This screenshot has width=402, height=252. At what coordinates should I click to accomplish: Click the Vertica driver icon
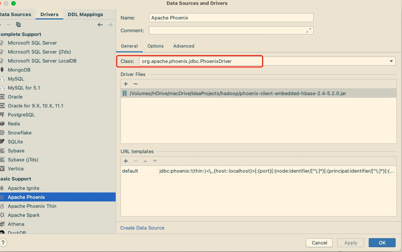(2, 168)
